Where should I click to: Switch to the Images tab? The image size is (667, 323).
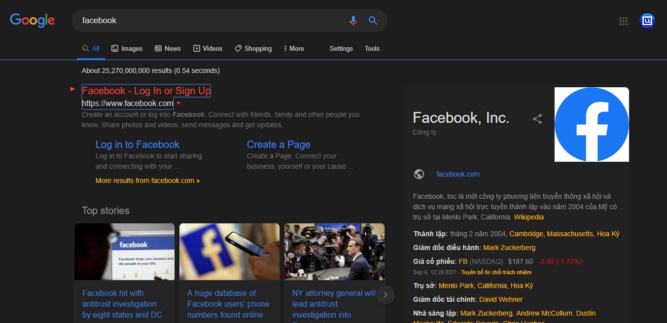coord(127,48)
